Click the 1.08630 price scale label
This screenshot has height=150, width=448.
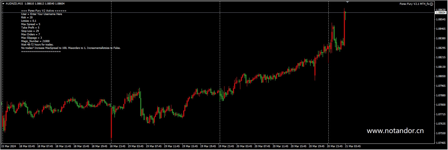tap(440, 10)
